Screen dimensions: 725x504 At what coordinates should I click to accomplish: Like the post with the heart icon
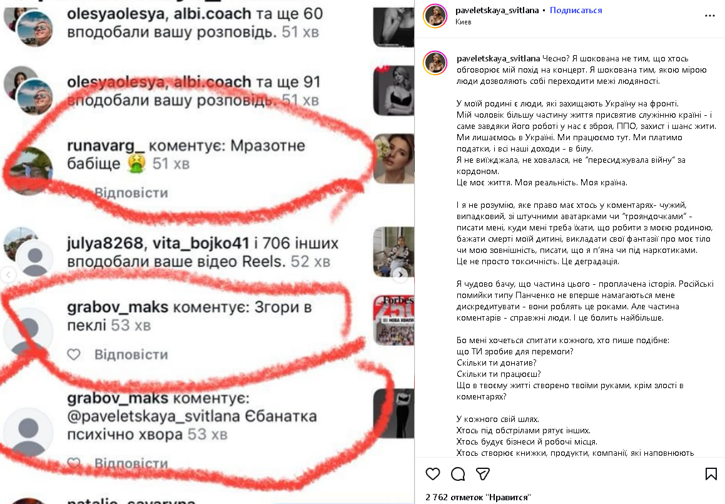click(x=433, y=474)
